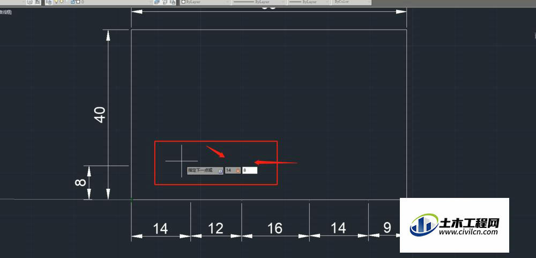This screenshot has width=536, height=258.
Task: Toggle the layer 0 light bulb icon
Action: point(57,2)
